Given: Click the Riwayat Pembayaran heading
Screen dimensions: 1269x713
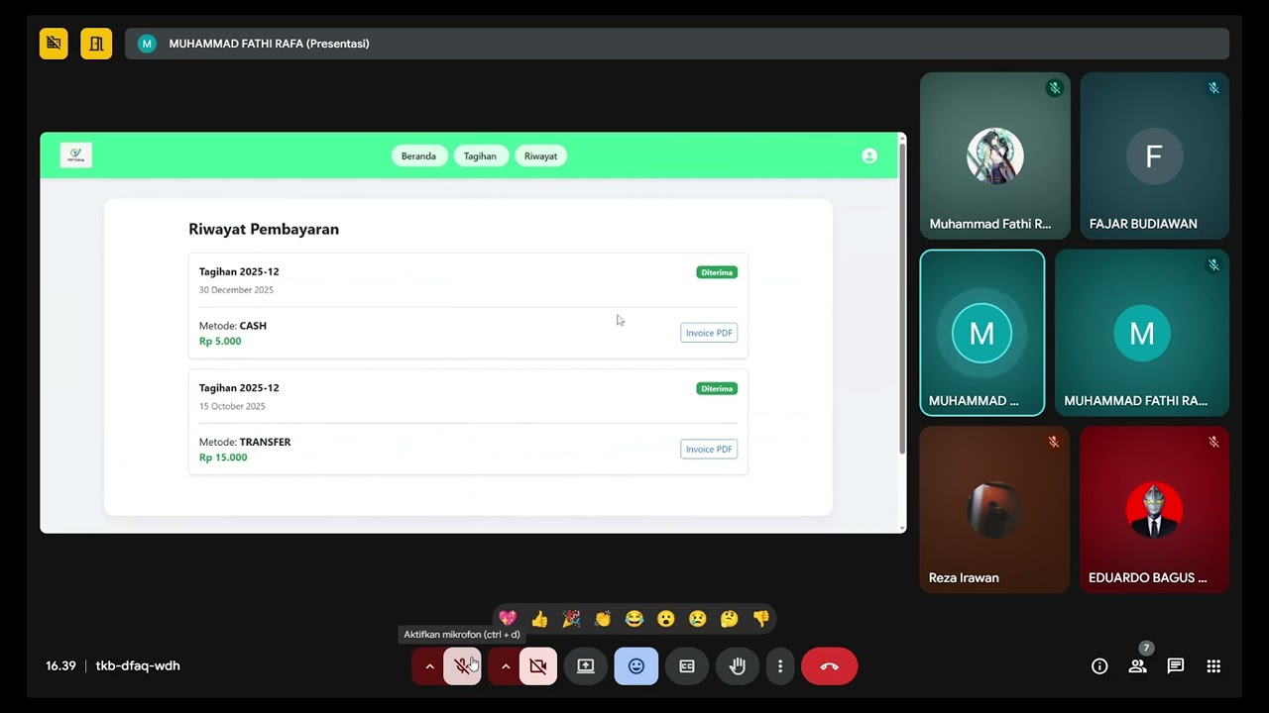Looking at the screenshot, I should [x=264, y=229].
